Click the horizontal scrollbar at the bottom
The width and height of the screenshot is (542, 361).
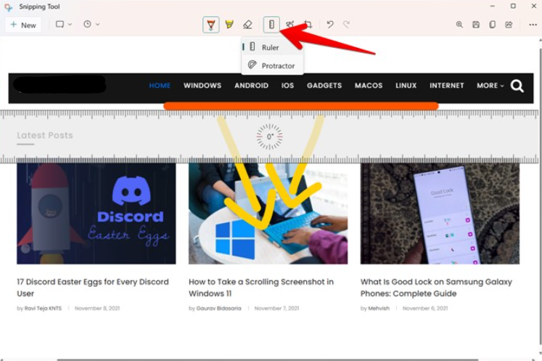(x=268, y=360)
